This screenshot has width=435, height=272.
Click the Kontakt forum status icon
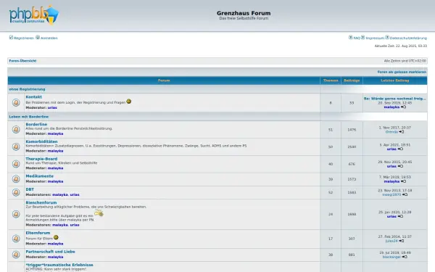16,103
